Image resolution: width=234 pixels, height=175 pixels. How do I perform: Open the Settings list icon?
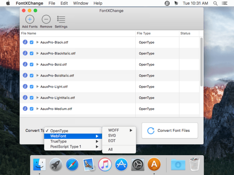click(61, 19)
